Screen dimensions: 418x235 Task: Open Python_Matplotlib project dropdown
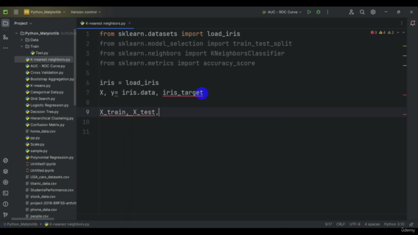(44, 12)
